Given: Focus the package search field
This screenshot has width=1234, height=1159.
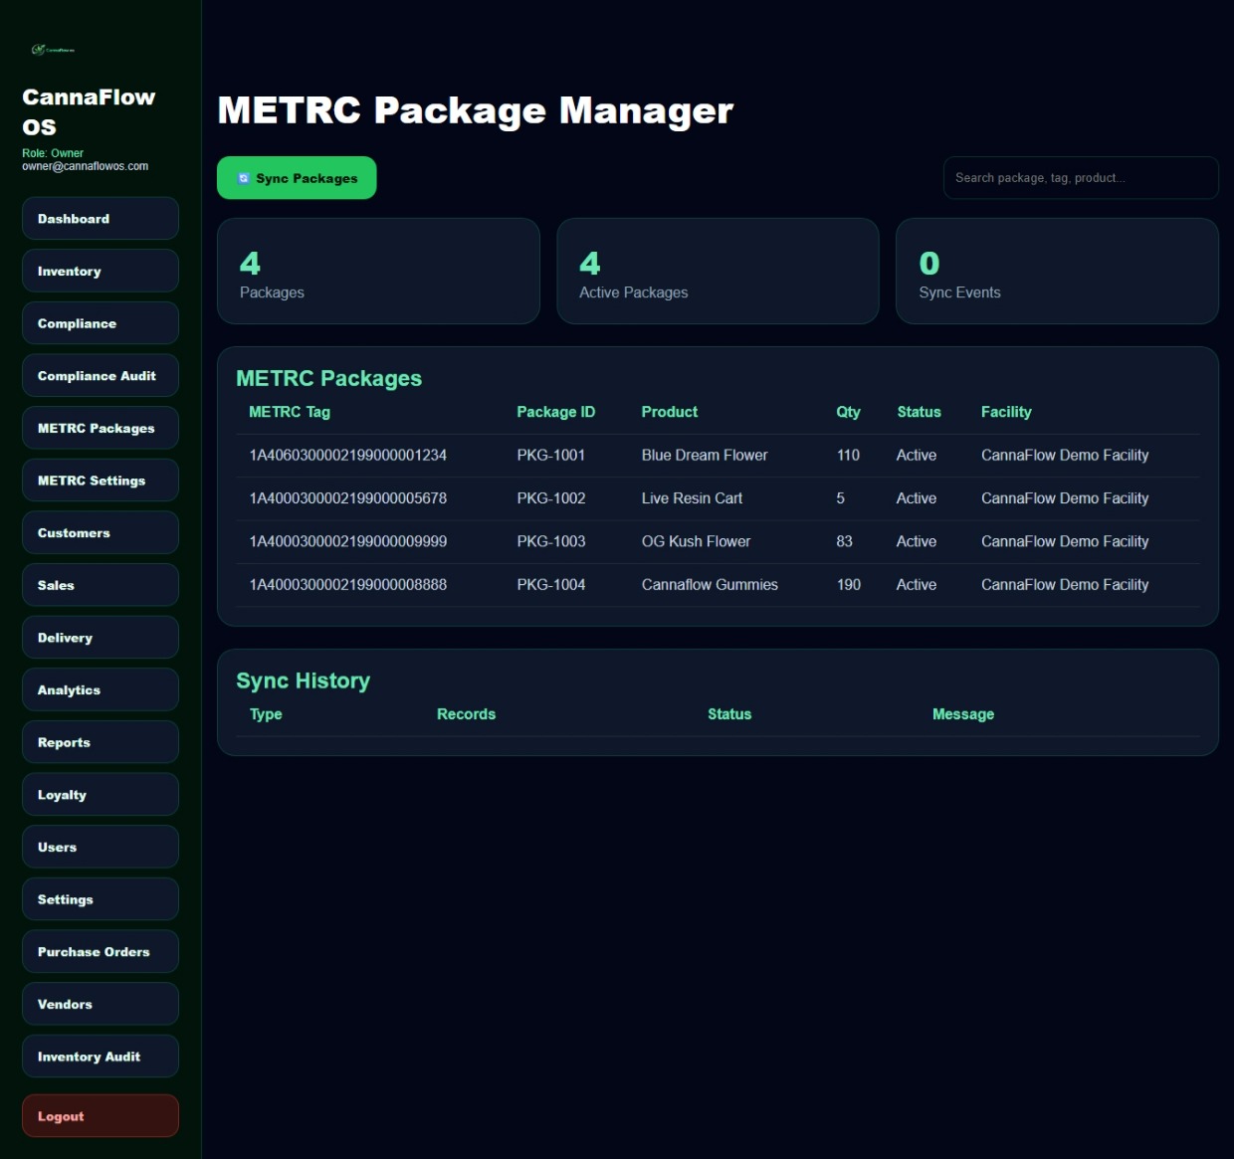Looking at the screenshot, I should pos(1081,178).
